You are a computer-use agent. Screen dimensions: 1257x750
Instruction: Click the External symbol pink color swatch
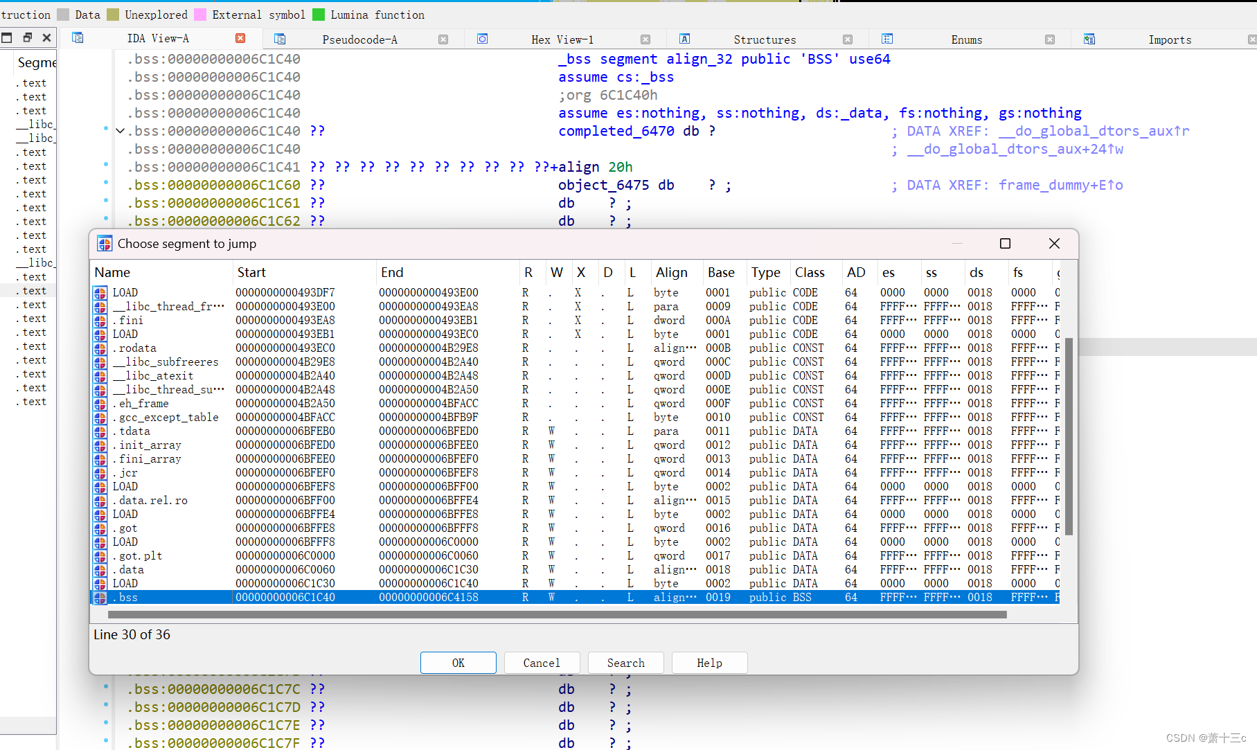[201, 14]
